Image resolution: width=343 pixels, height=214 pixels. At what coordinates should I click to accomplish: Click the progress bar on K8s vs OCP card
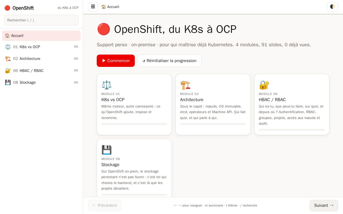click(x=134, y=124)
